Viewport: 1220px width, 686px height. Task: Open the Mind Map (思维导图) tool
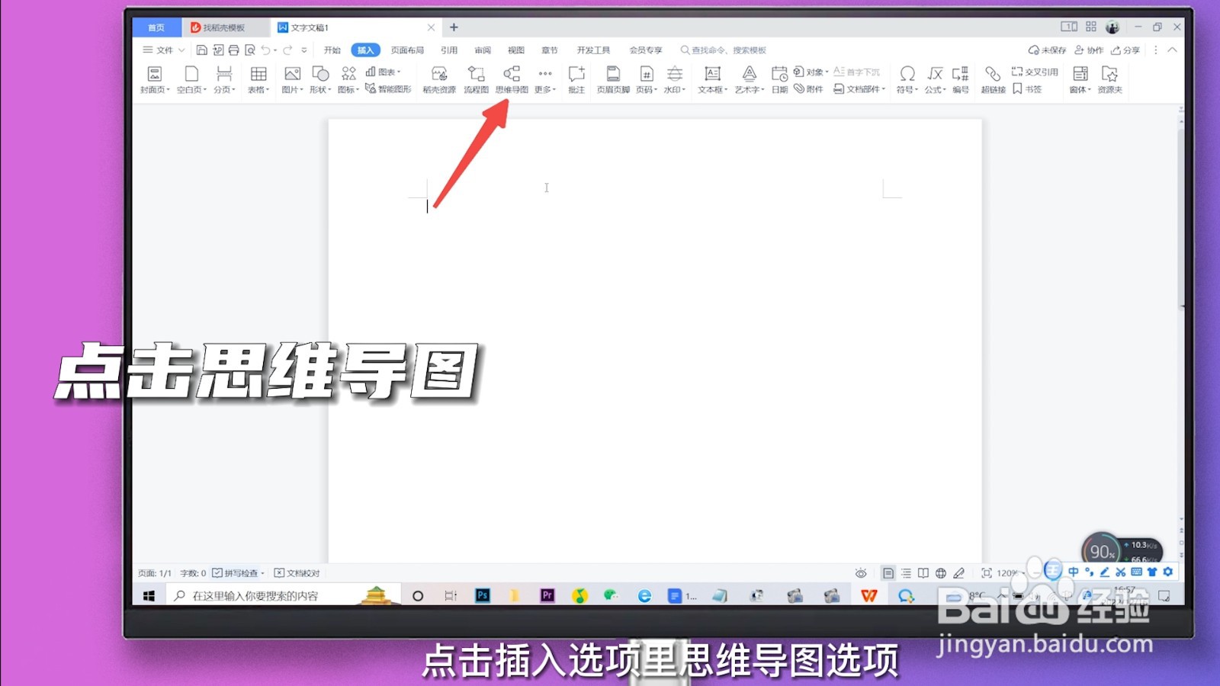[x=512, y=79]
